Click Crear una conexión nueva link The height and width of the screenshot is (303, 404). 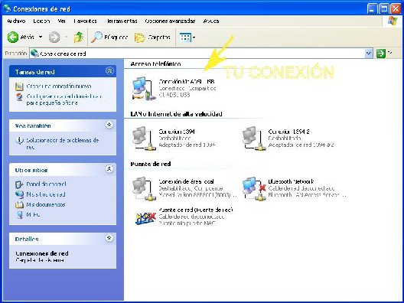[x=59, y=86]
